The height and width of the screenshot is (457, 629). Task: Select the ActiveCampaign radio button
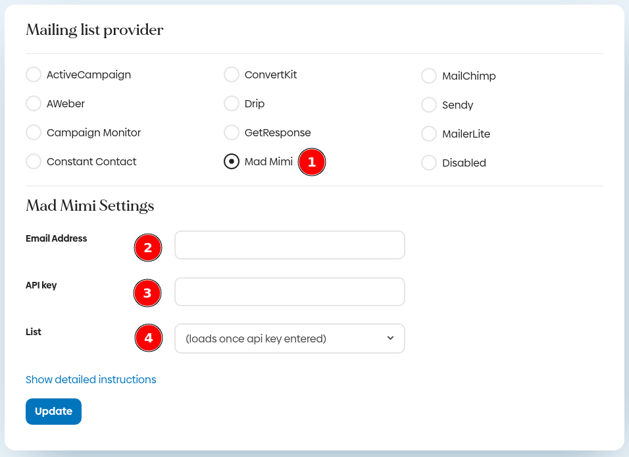click(x=34, y=74)
